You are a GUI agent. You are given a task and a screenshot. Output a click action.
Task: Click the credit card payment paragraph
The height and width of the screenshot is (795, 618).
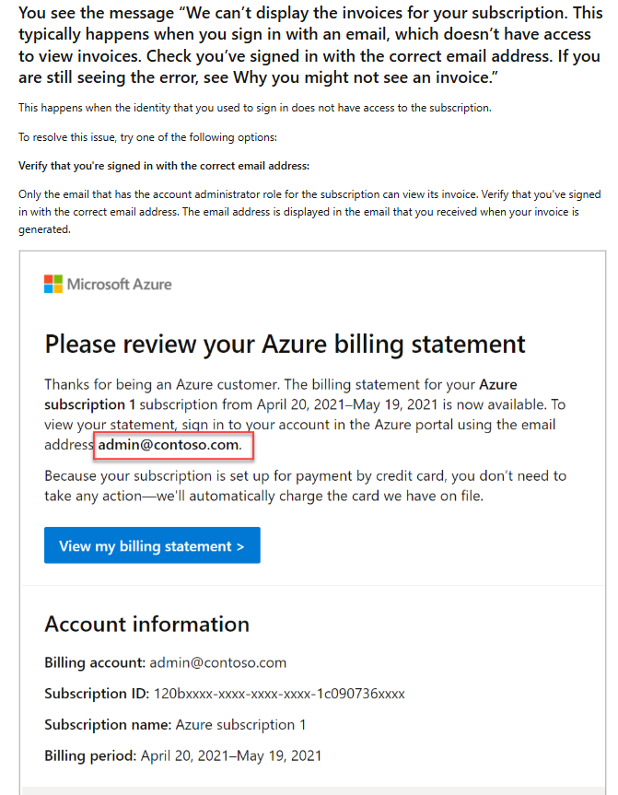pos(305,485)
